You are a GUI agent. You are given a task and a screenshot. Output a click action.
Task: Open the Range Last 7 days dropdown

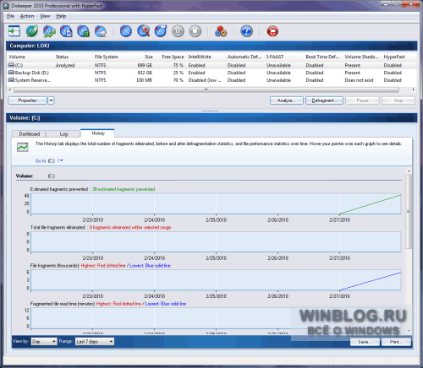click(95, 341)
